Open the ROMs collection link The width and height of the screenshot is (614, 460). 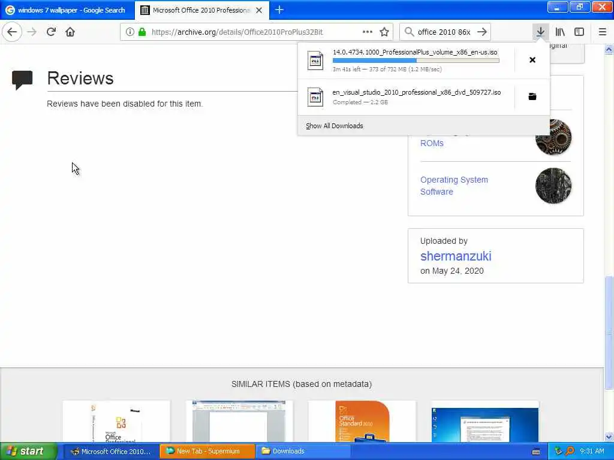click(432, 143)
